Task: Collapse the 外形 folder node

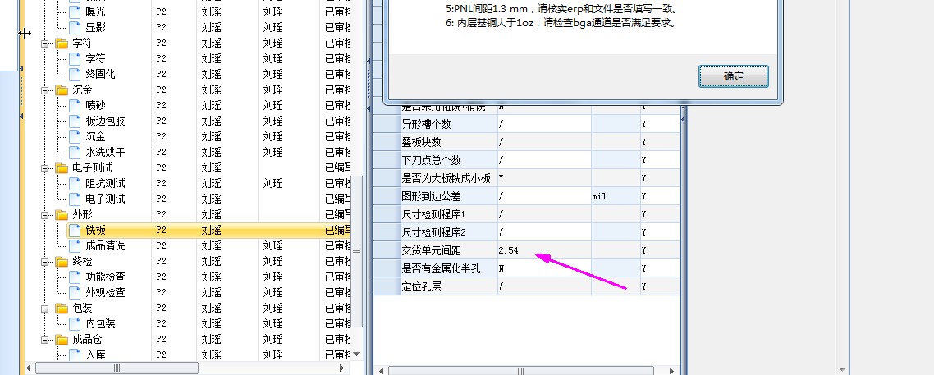Action: pyautogui.click(x=44, y=215)
